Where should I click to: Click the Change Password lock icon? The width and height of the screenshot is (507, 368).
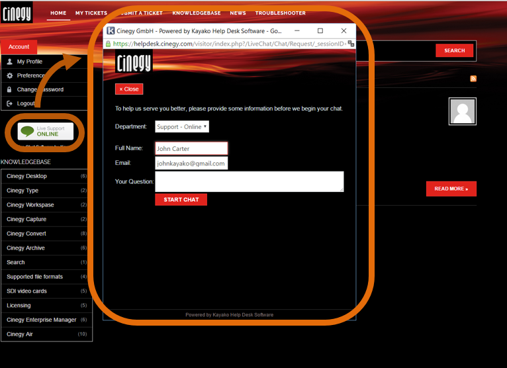coord(9,89)
